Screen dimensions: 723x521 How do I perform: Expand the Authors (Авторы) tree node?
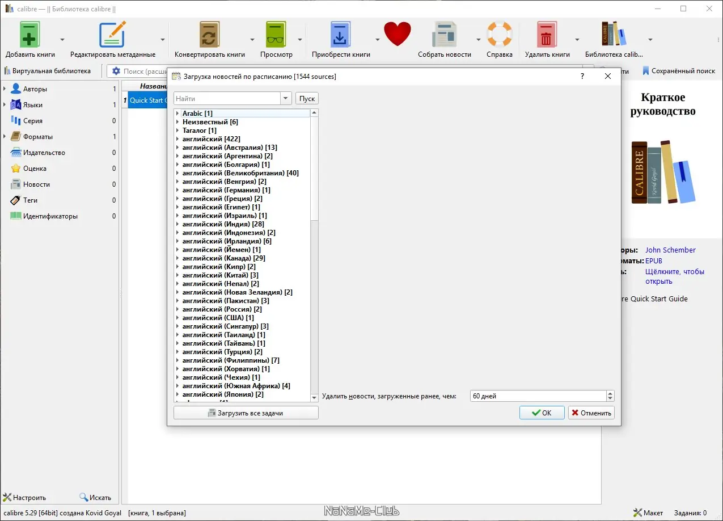point(5,89)
